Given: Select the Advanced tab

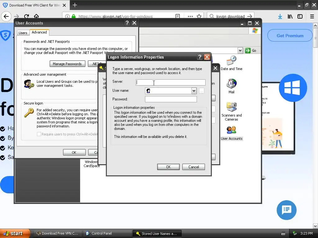Looking at the screenshot, I should 39,32.
